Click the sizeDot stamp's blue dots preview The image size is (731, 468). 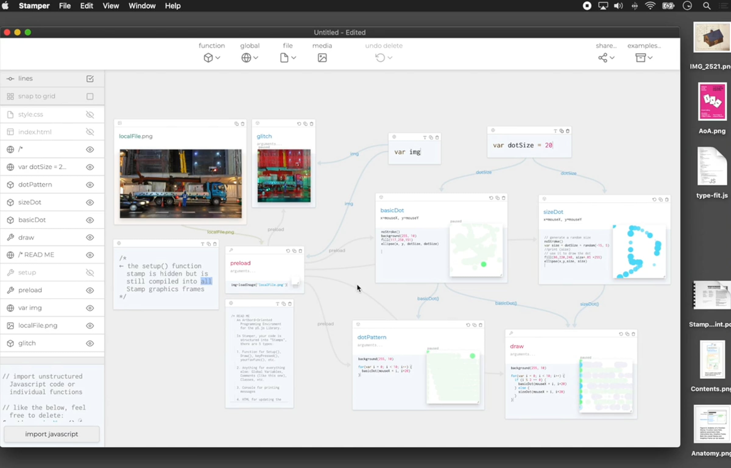tap(639, 252)
